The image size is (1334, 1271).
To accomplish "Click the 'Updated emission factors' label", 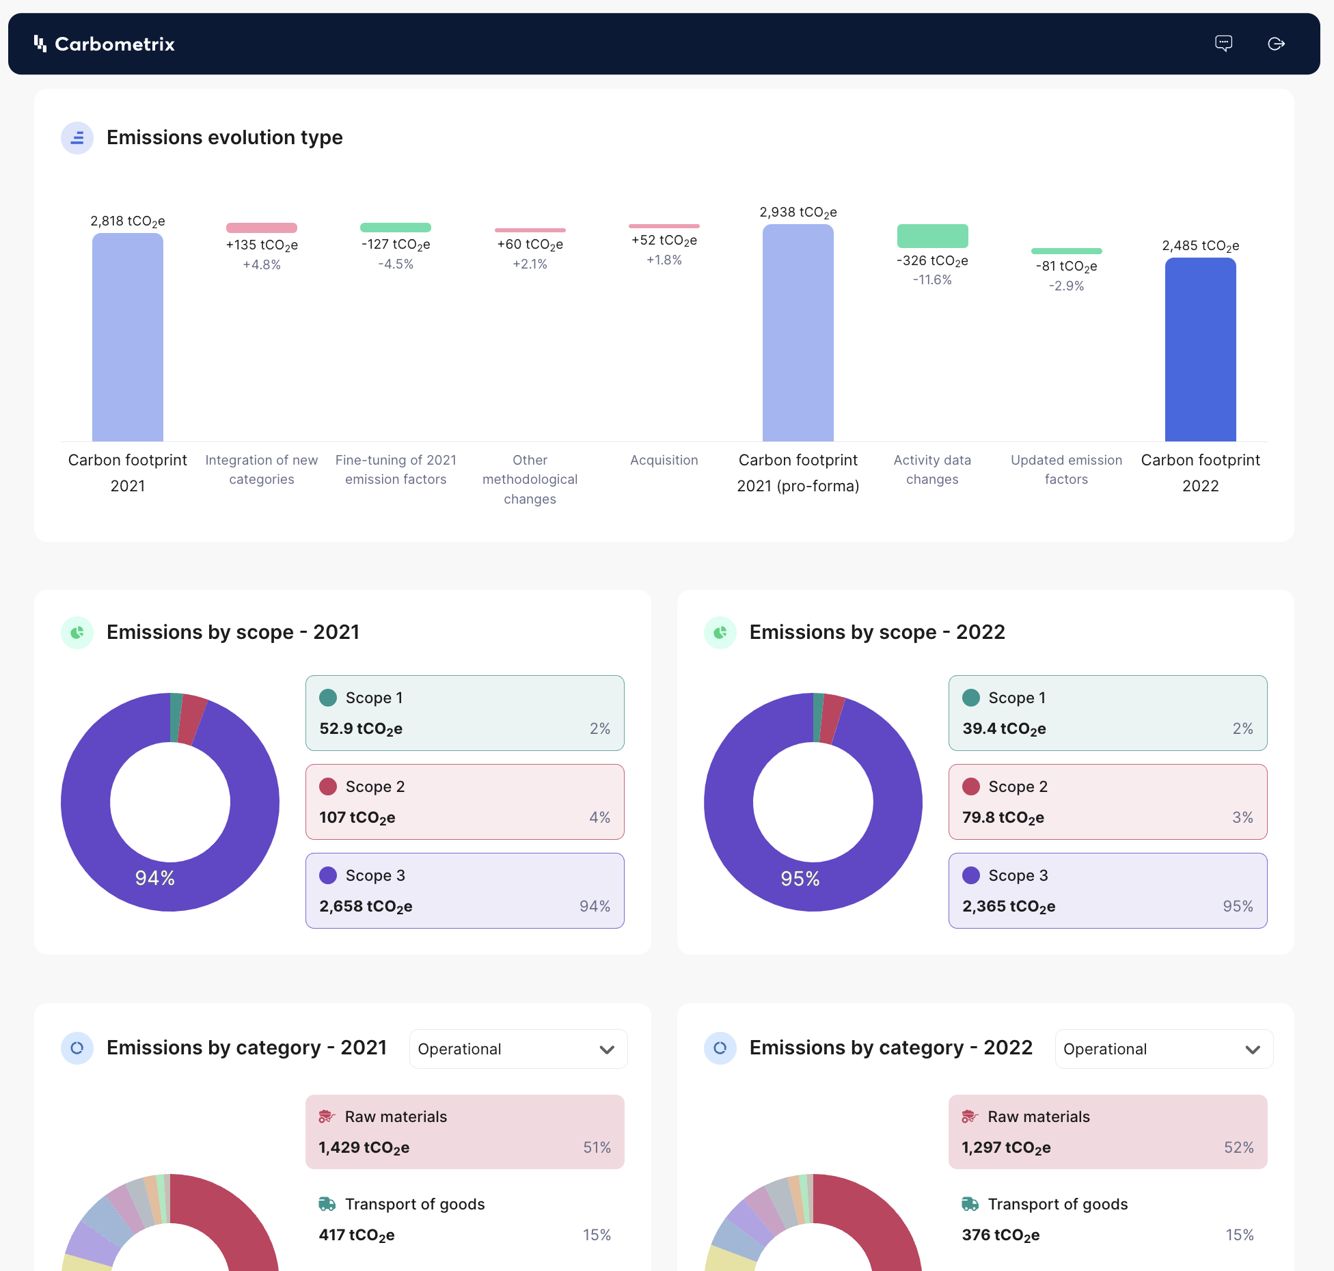I will pos(1067,469).
